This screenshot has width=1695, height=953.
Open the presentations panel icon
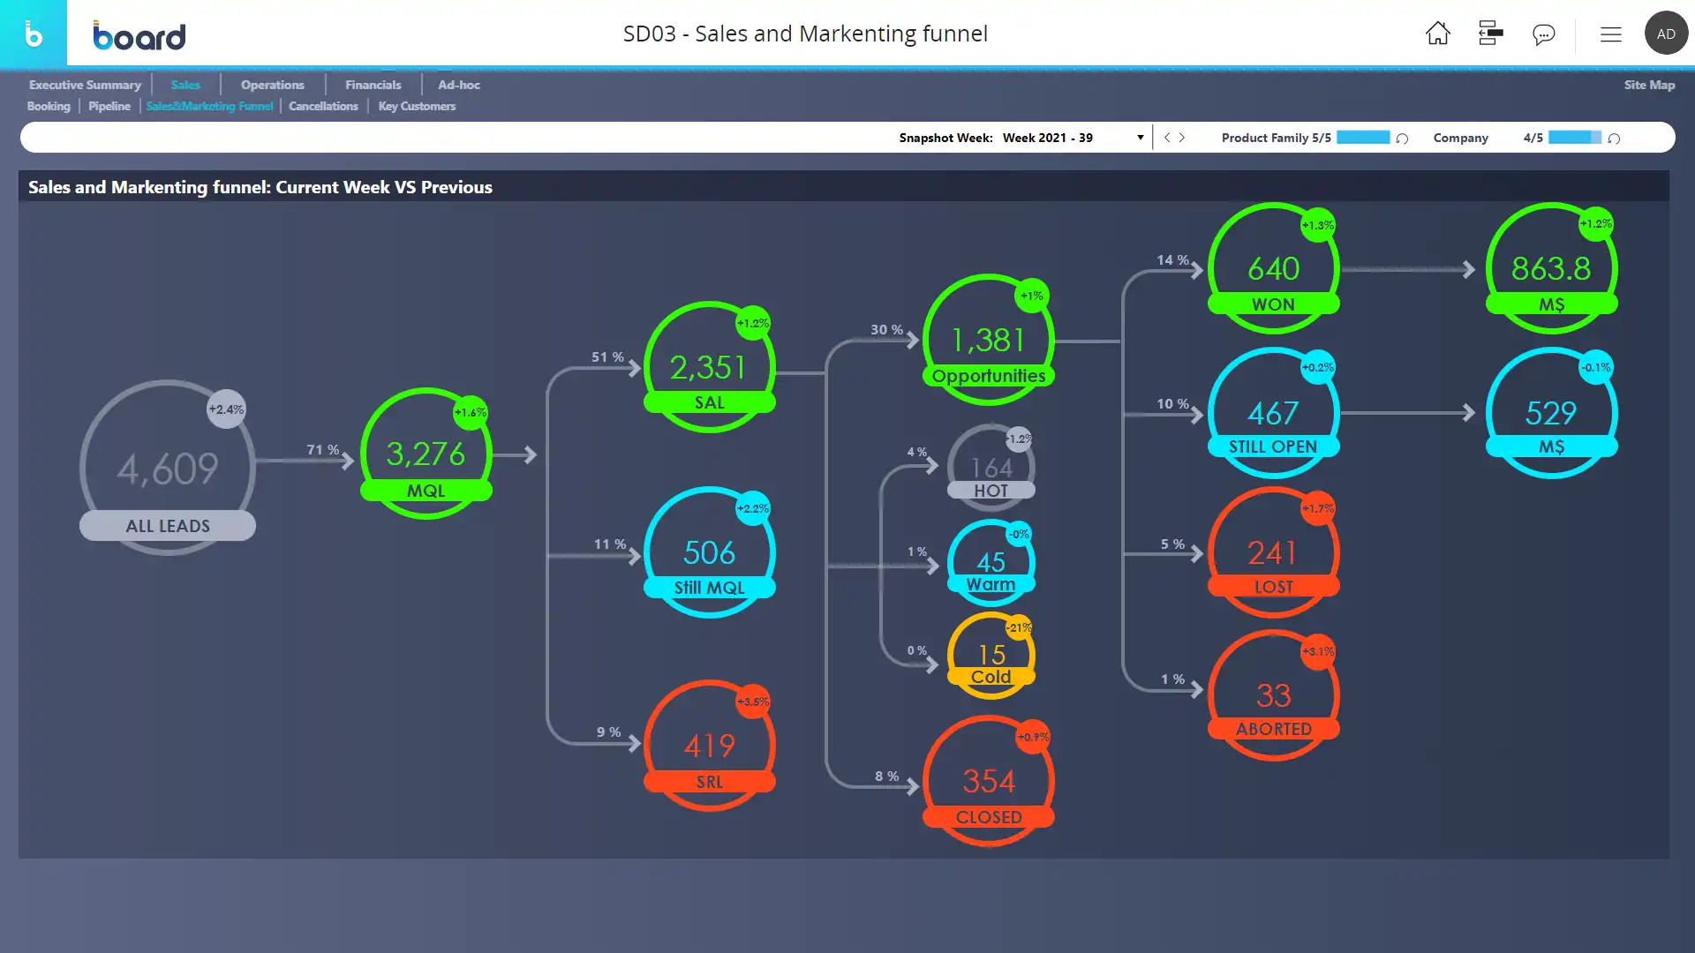[x=1490, y=34]
